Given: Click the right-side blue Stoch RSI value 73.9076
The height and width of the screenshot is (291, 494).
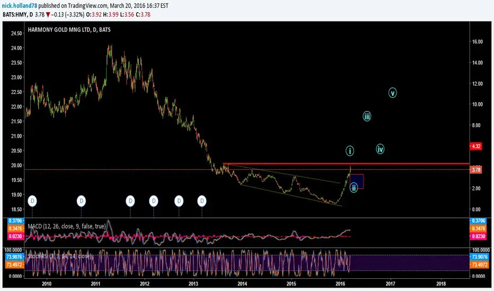Looking at the screenshot, I should click(x=480, y=257).
